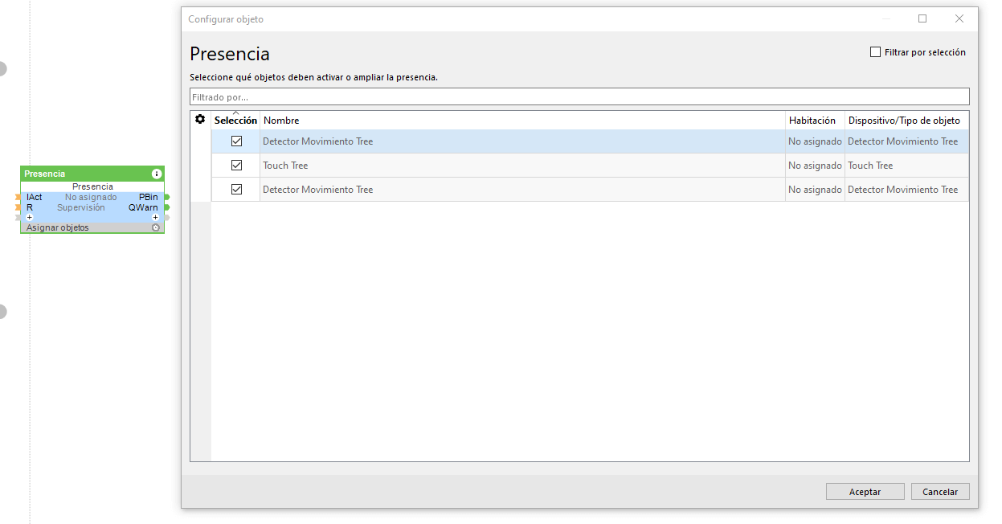
Task: Click the orange R input connector
Action: [x=18, y=207]
